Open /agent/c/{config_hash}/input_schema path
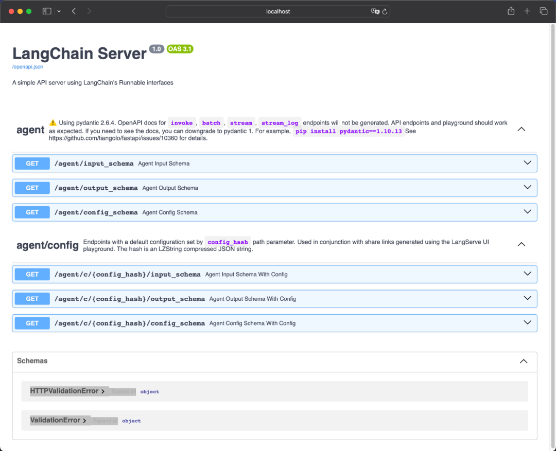Screen dimensions: 556x451 128,274
